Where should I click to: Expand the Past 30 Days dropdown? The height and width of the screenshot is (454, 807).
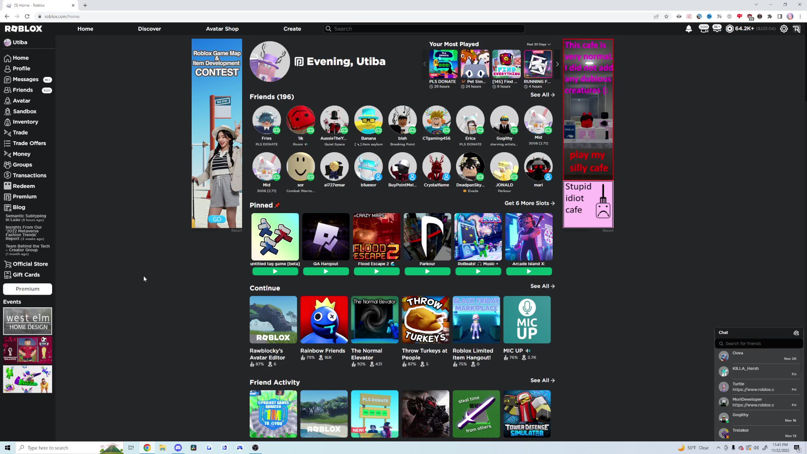538,44
